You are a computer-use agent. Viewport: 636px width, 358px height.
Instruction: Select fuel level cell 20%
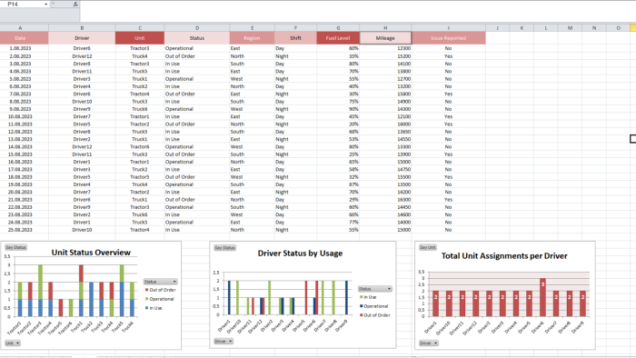tap(337, 124)
